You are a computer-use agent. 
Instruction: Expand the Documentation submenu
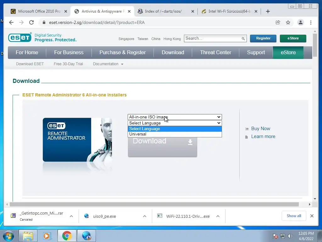click(108, 64)
